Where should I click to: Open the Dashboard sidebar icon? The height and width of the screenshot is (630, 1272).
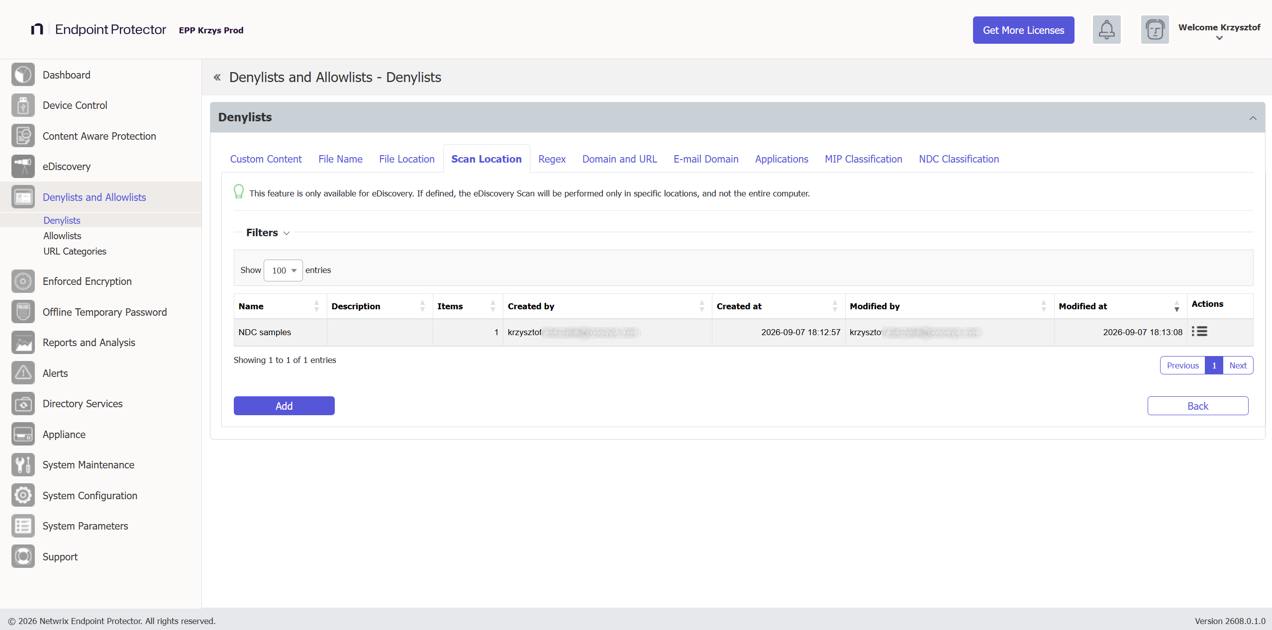(x=23, y=75)
